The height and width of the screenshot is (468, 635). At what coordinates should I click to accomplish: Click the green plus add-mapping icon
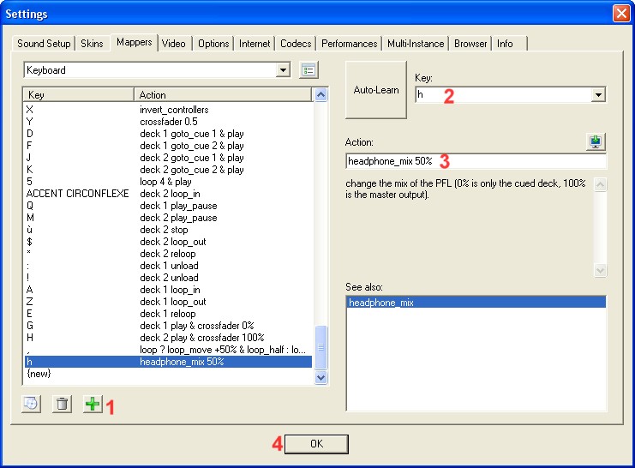tap(92, 405)
